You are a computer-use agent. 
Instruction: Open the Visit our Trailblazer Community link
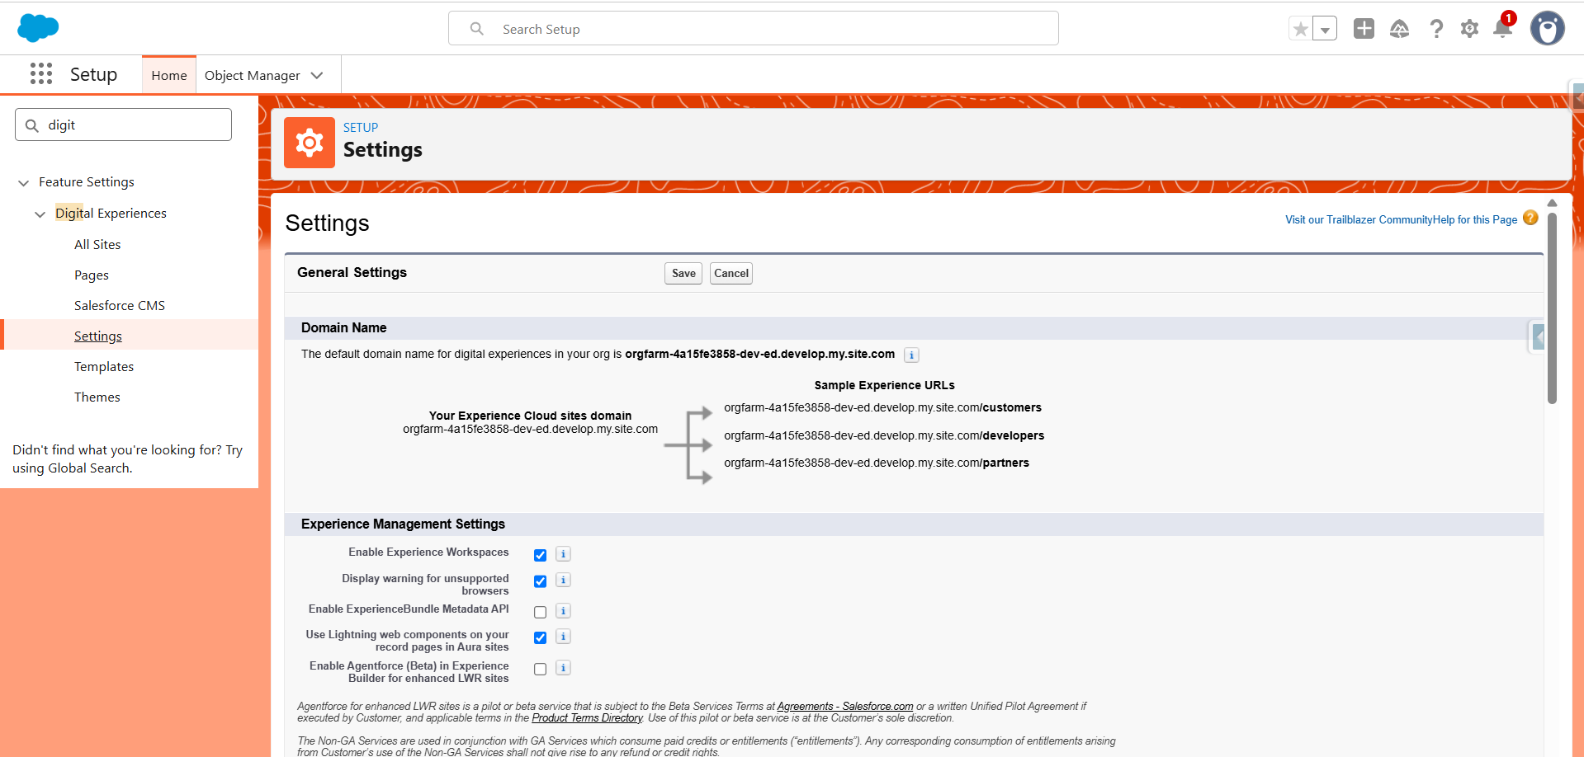point(1359,219)
